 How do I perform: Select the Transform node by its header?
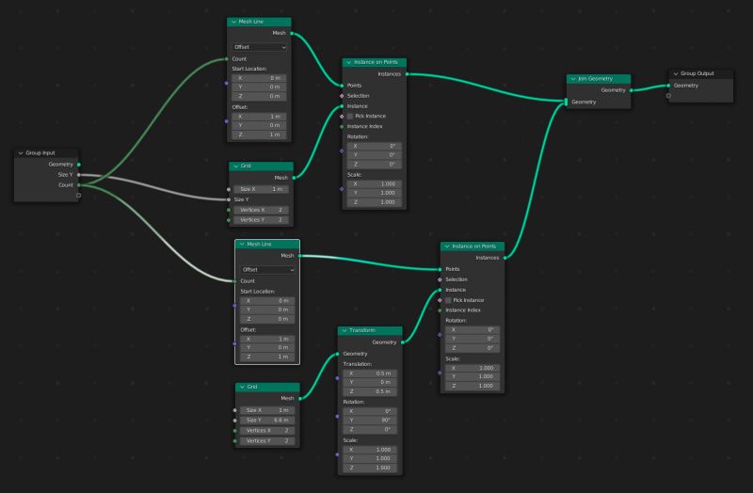[370, 331]
